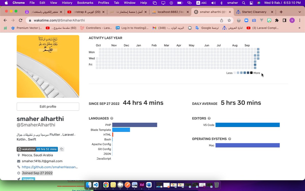Viewport: 305px width, 191px height.
Task: Open the History menu
Action: click(67, 3)
